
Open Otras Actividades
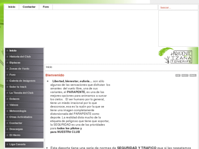tap(24, 117)
